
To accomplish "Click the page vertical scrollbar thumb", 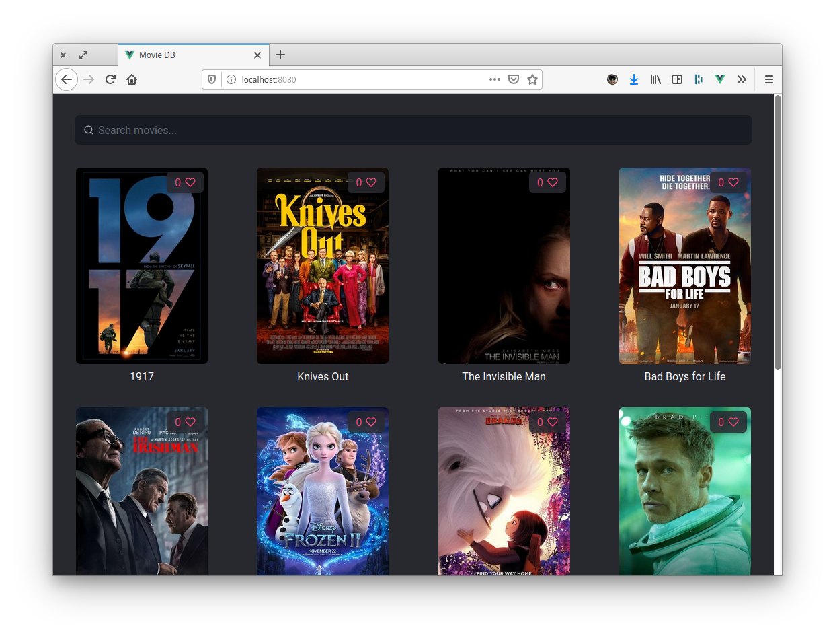I will [x=778, y=232].
